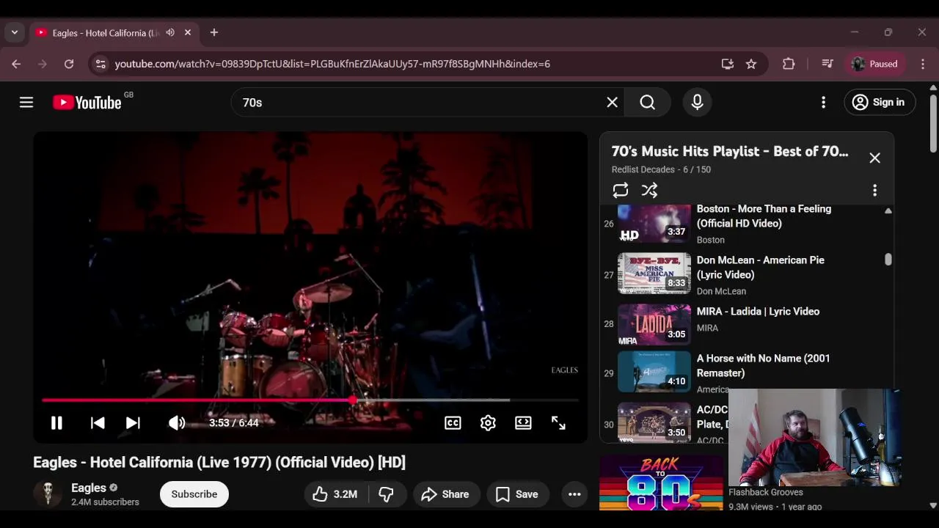Open the Back to 80s video thumbnail
Screen dimensions: 939x528
pyautogui.click(x=661, y=483)
